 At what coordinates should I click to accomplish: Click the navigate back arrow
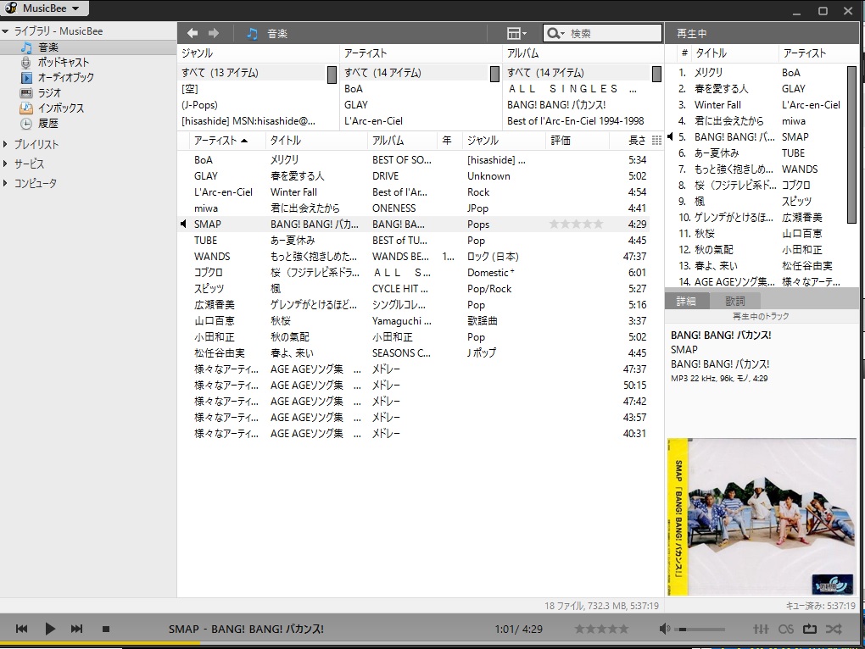pos(193,34)
